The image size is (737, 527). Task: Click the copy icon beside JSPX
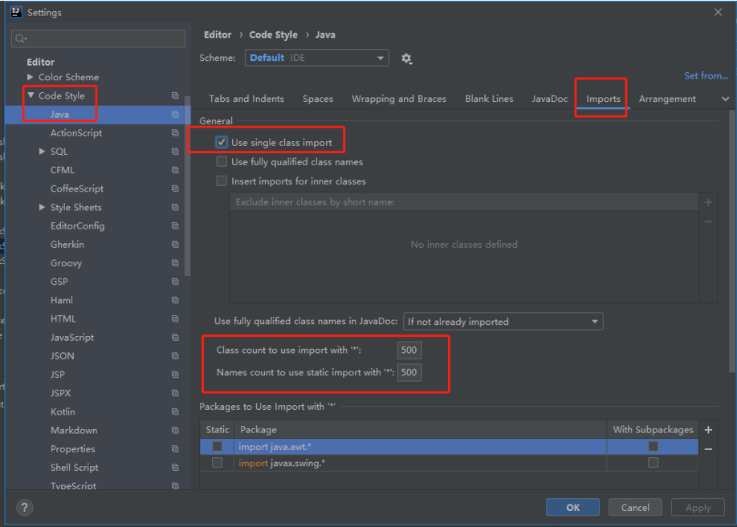click(x=175, y=393)
